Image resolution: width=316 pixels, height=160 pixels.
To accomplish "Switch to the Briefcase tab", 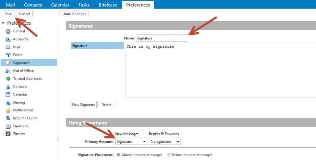I will click(x=108, y=5).
